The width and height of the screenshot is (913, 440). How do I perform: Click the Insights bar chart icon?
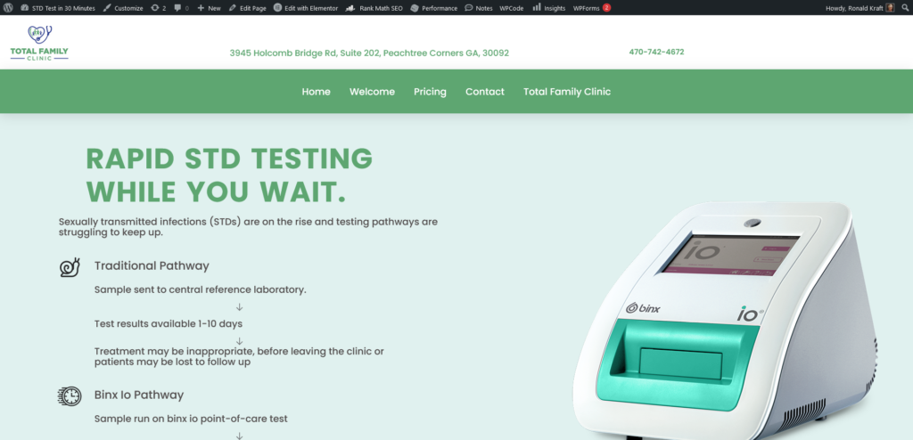(536, 7)
